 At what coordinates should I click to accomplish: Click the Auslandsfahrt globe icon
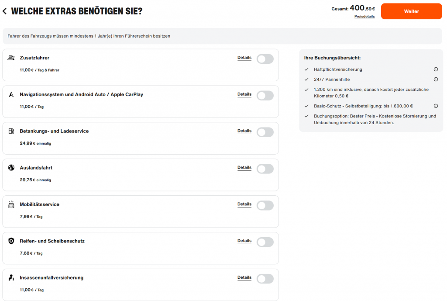tap(11, 168)
